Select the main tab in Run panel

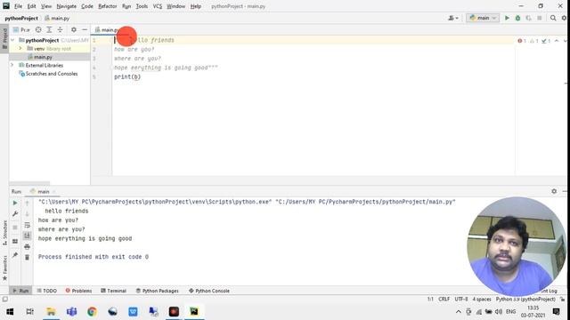pyautogui.click(x=43, y=191)
